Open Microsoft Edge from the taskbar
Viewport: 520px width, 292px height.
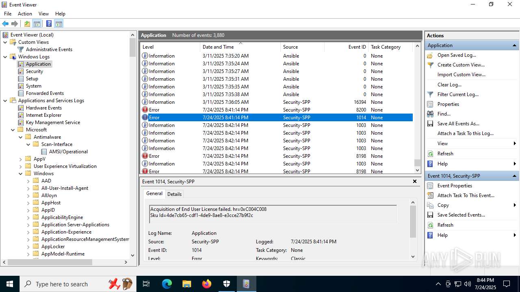click(x=167, y=284)
